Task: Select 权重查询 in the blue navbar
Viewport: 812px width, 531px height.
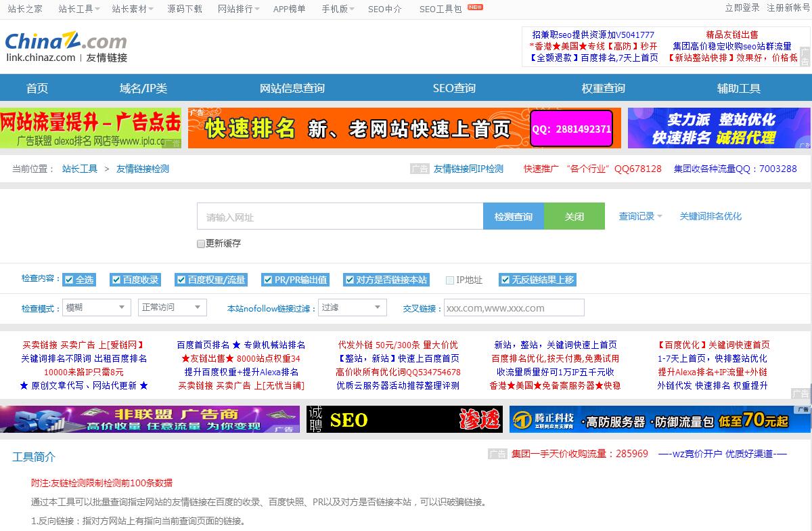Action: [603, 88]
